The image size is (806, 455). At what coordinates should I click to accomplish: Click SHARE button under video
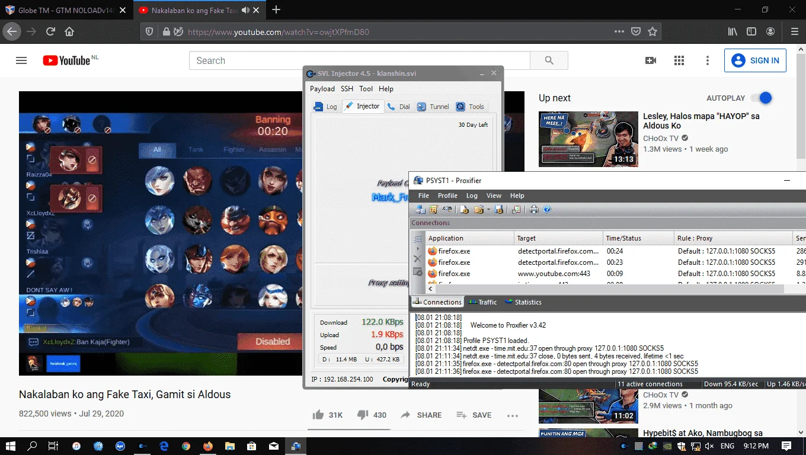(421, 415)
